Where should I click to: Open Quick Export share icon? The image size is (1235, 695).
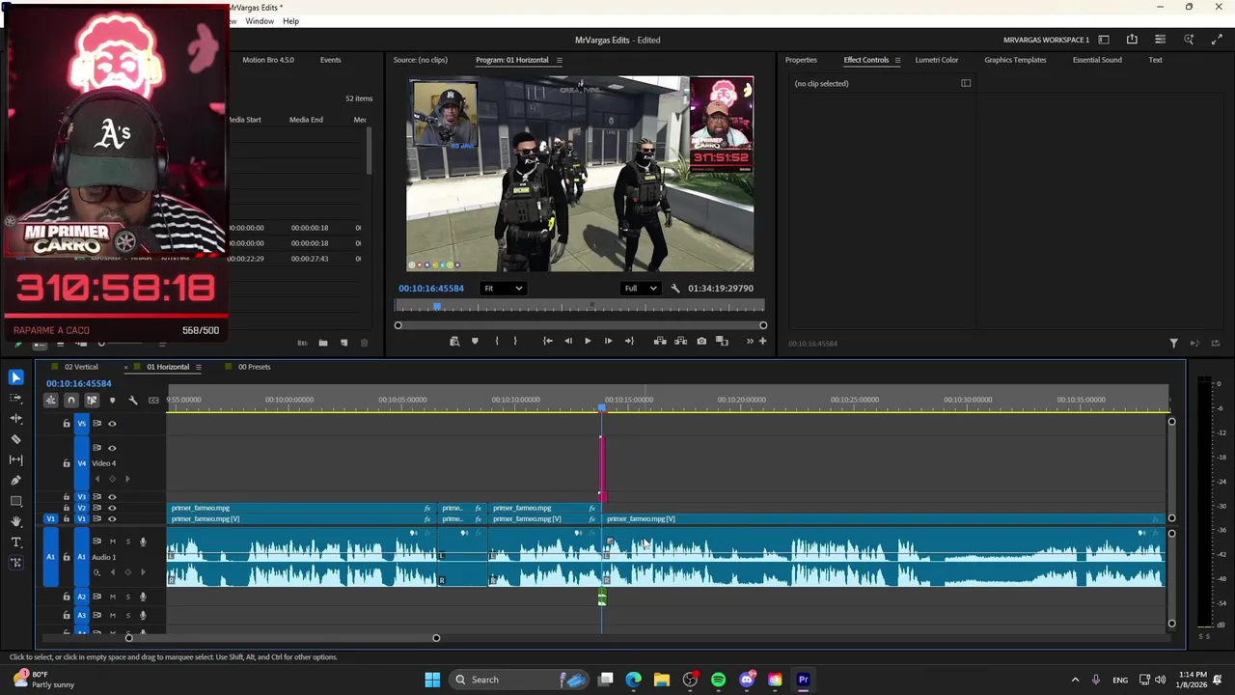point(1132,40)
